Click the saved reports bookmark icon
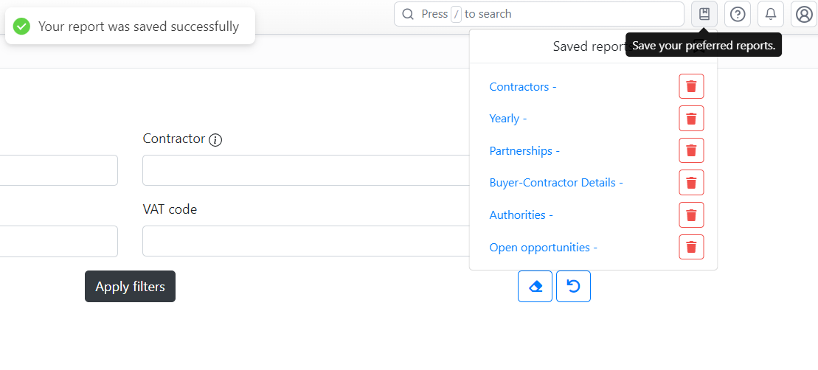This screenshot has width=818, height=370. 704,14
